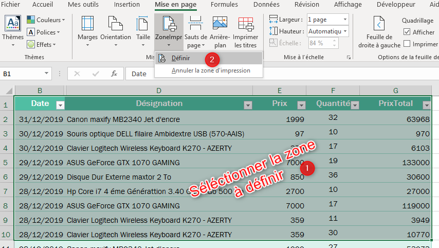Open the Fichier tab

click(11, 5)
